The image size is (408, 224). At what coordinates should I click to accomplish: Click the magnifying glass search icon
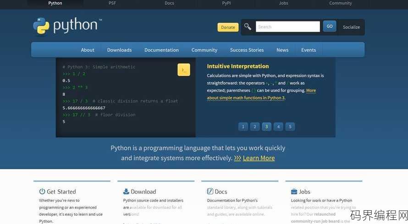point(248,27)
